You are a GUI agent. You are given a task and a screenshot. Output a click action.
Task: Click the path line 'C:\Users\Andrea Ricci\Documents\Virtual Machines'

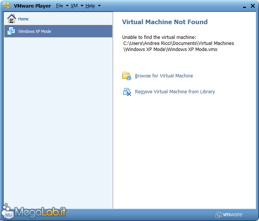(x=179, y=43)
